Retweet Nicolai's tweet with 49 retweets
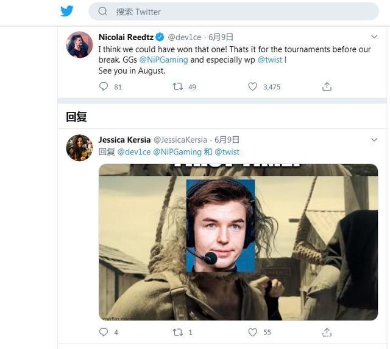This screenshot has height=349, width=390. (x=178, y=86)
